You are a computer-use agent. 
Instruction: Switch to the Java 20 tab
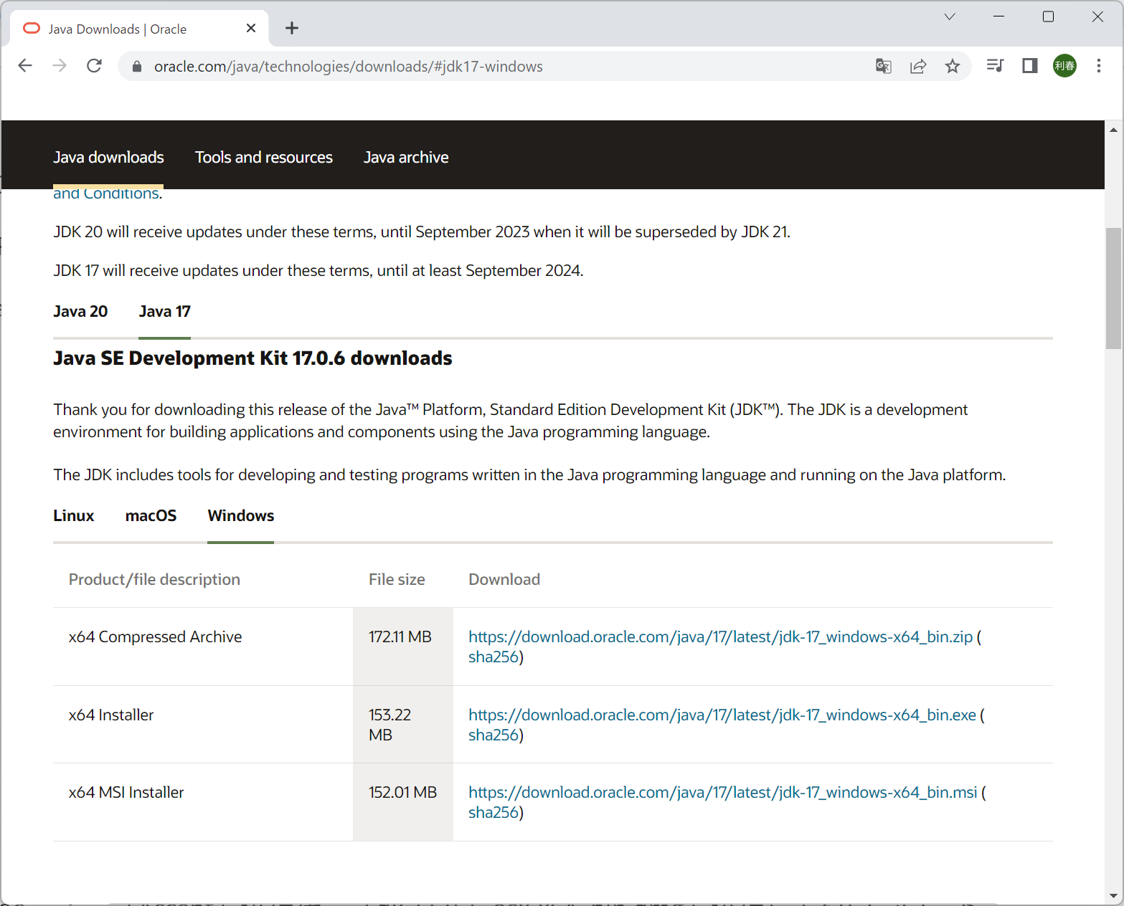[80, 311]
